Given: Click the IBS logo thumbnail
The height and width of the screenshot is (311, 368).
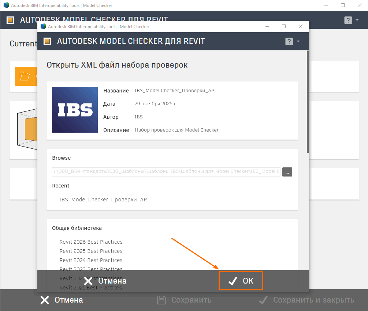Looking at the screenshot, I should coord(75,110).
